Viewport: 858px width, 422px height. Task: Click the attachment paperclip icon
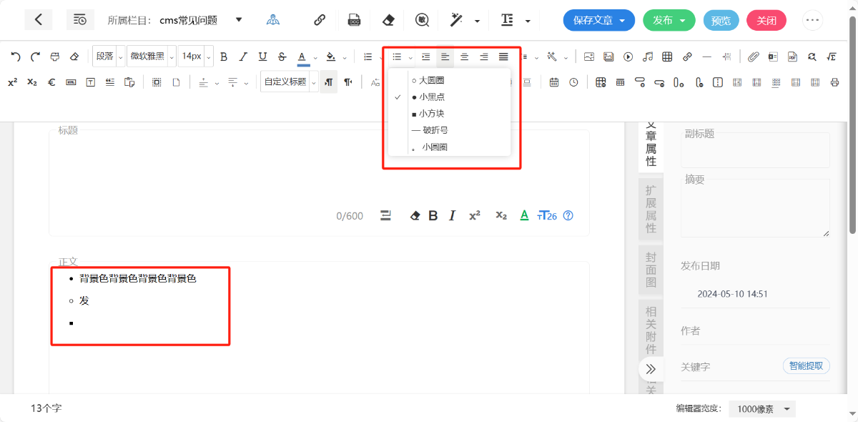coord(753,57)
